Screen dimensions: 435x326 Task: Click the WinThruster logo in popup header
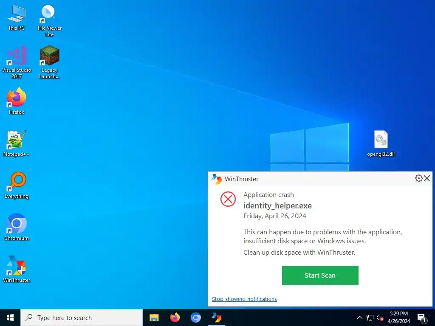click(x=217, y=179)
